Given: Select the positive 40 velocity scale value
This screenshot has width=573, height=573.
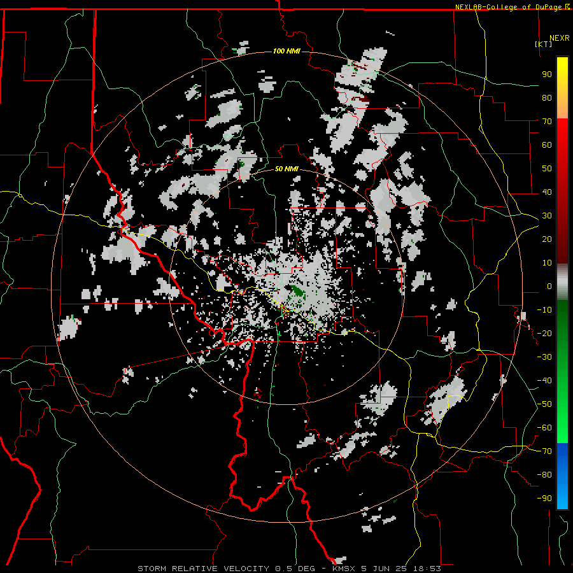Looking at the screenshot, I should point(547,192).
